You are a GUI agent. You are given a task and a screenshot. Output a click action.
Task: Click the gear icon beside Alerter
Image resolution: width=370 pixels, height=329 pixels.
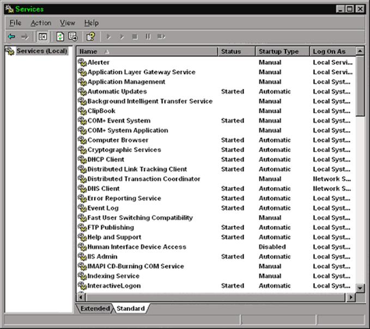tap(82, 63)
